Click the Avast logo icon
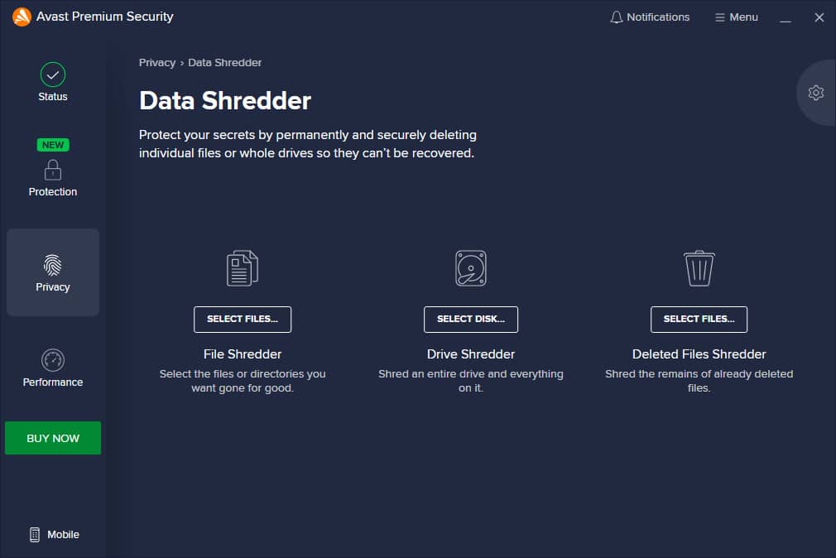Image resolution: width=836 pixels, height=558 pixels. click(x=22, y=17)
